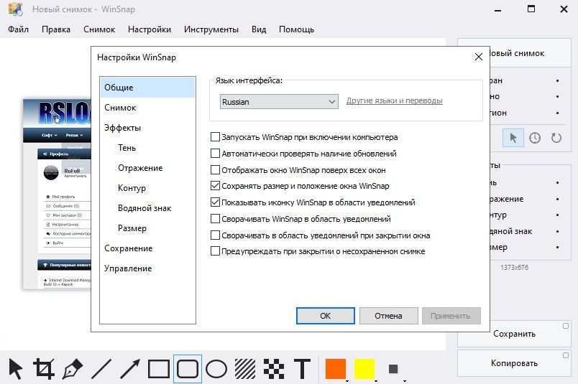The width and height of the screenshot is (578, 384).
Task: Close the Настройки WinSnap dialog
Action: (x=479, y=57)
